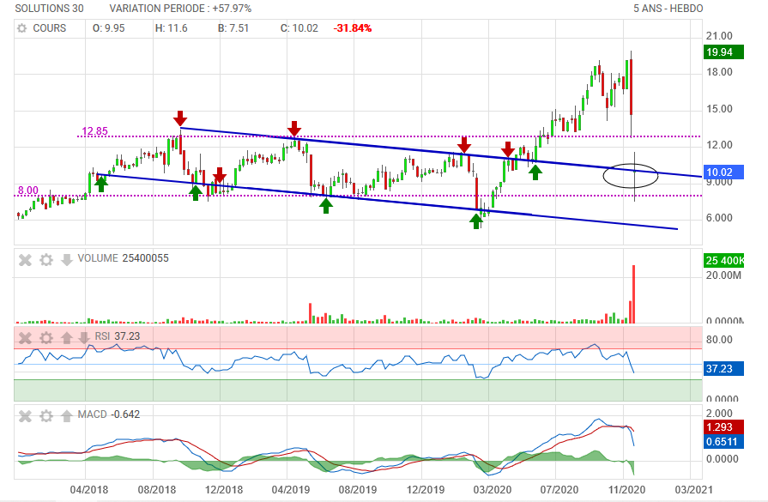
Task: Open VOLUME indicator settings gear
Action: coord(46,259)
